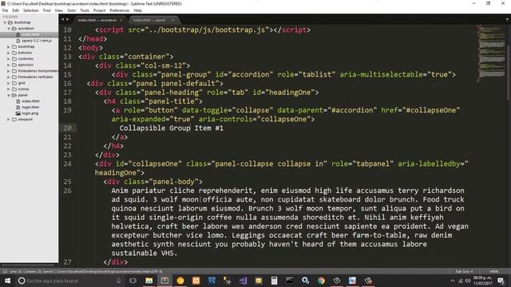Click the Cortana microphone icon

pos(119,281)
